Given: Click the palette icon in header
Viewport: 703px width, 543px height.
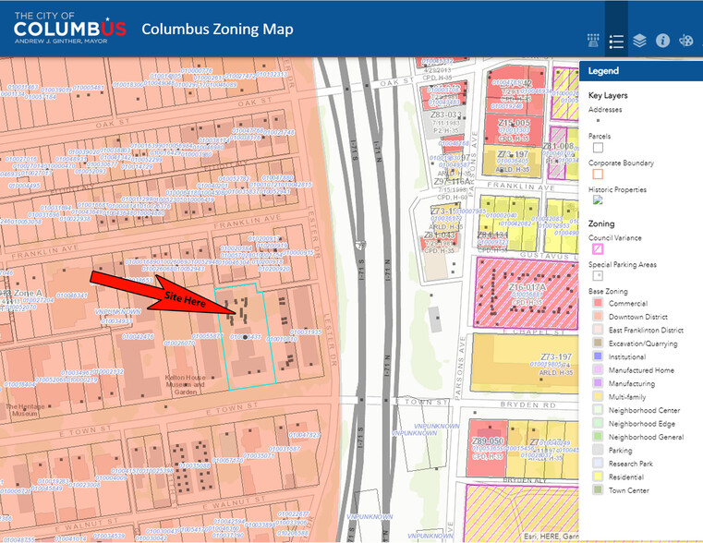Looking at the screenshot, I should [685, 42].
